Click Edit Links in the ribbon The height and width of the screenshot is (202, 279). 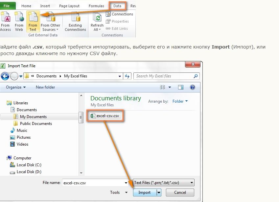(x=117, y=29)
